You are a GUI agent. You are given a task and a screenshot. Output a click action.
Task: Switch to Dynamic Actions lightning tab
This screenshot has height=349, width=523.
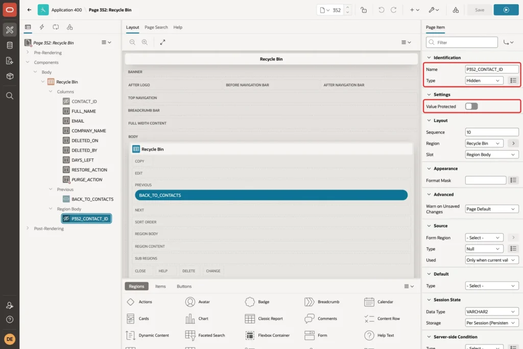(42, 27)
